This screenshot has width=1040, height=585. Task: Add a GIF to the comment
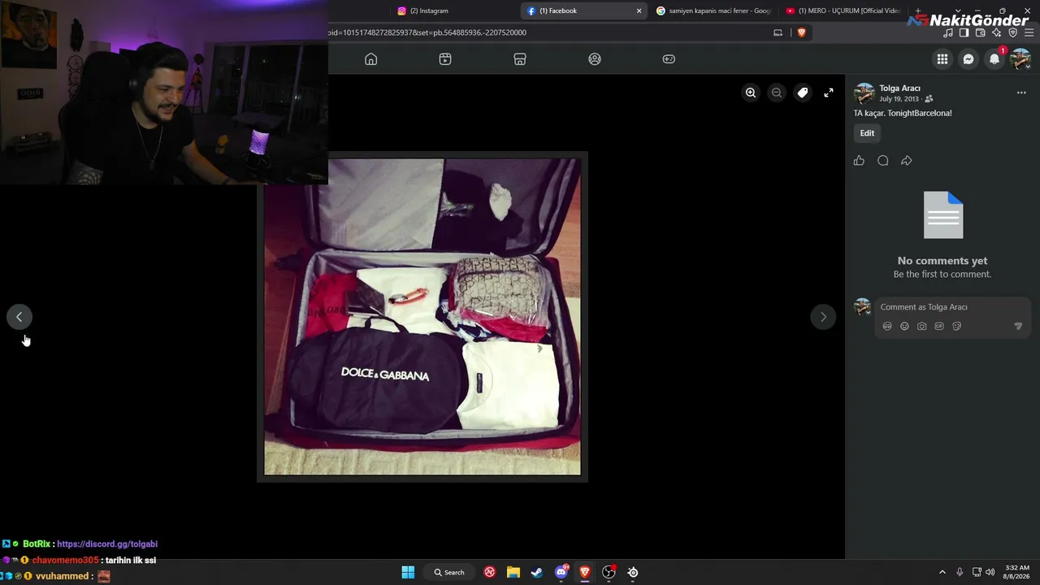[x=939, y=327]
